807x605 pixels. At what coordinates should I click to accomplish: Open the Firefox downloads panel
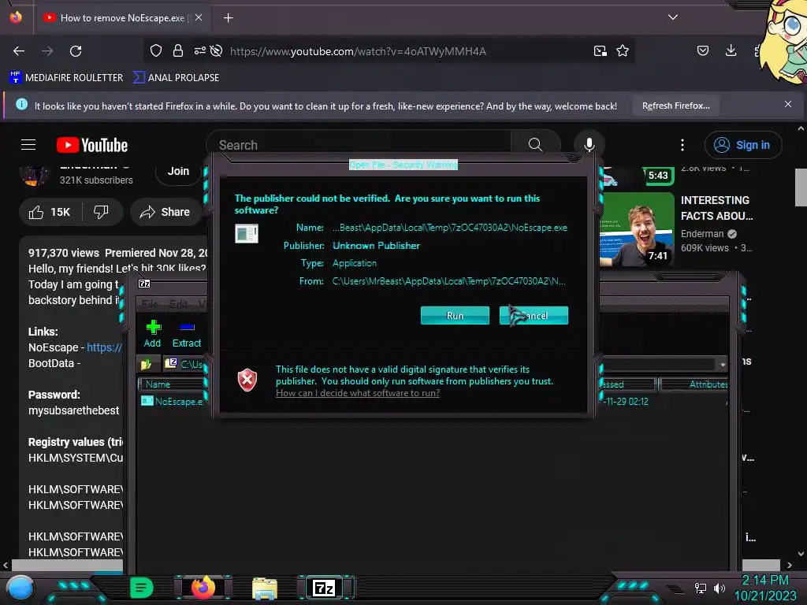(731, 50)
